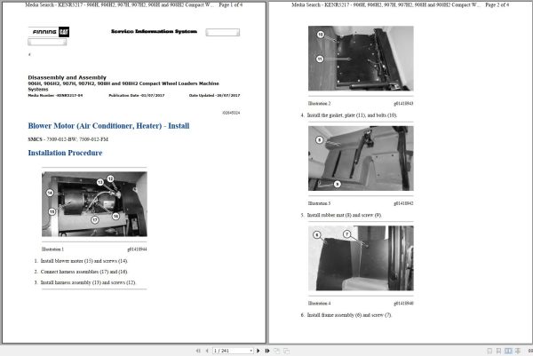Go to the previous page
The width and height of the screenshot is (533, 356).
207,351
